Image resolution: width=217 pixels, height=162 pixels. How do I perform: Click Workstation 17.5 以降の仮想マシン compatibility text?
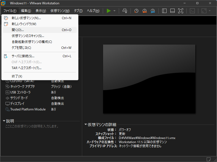[143, 142]
